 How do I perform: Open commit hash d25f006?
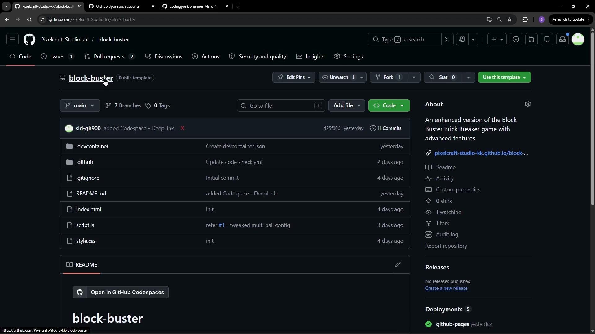(x=332, y=128)
